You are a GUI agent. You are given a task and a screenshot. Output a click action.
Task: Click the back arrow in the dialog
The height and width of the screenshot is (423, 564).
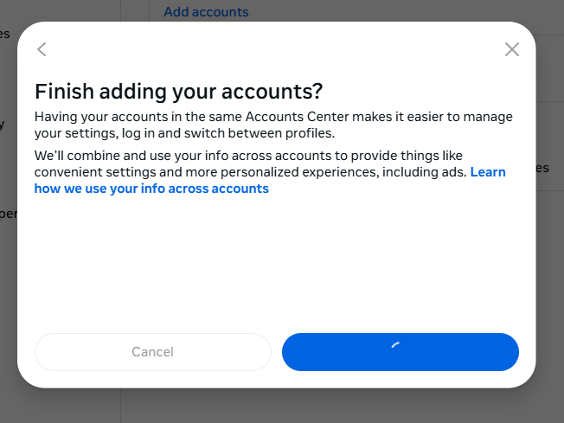point(42,49)
